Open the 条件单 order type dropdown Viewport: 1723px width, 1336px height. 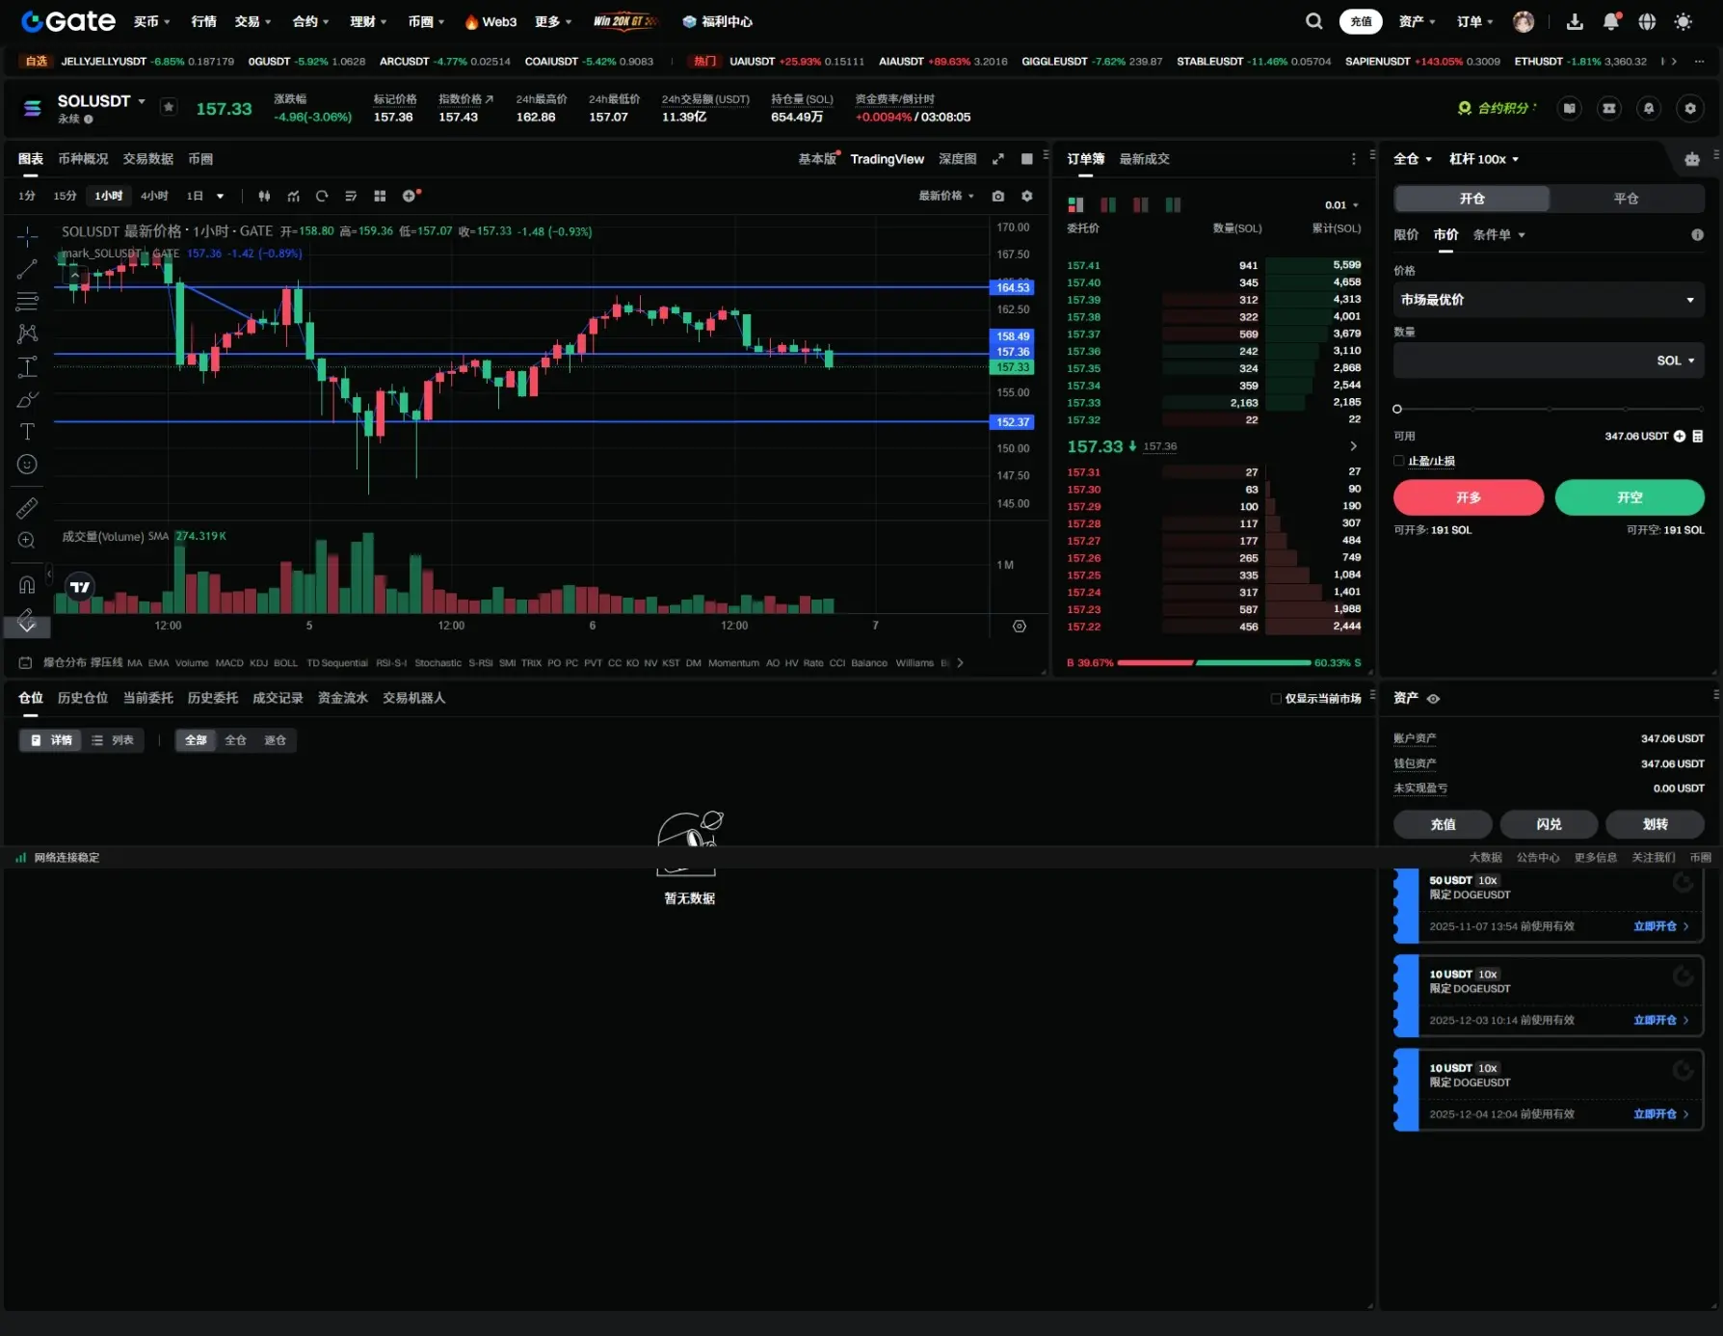pos(1498,234)
